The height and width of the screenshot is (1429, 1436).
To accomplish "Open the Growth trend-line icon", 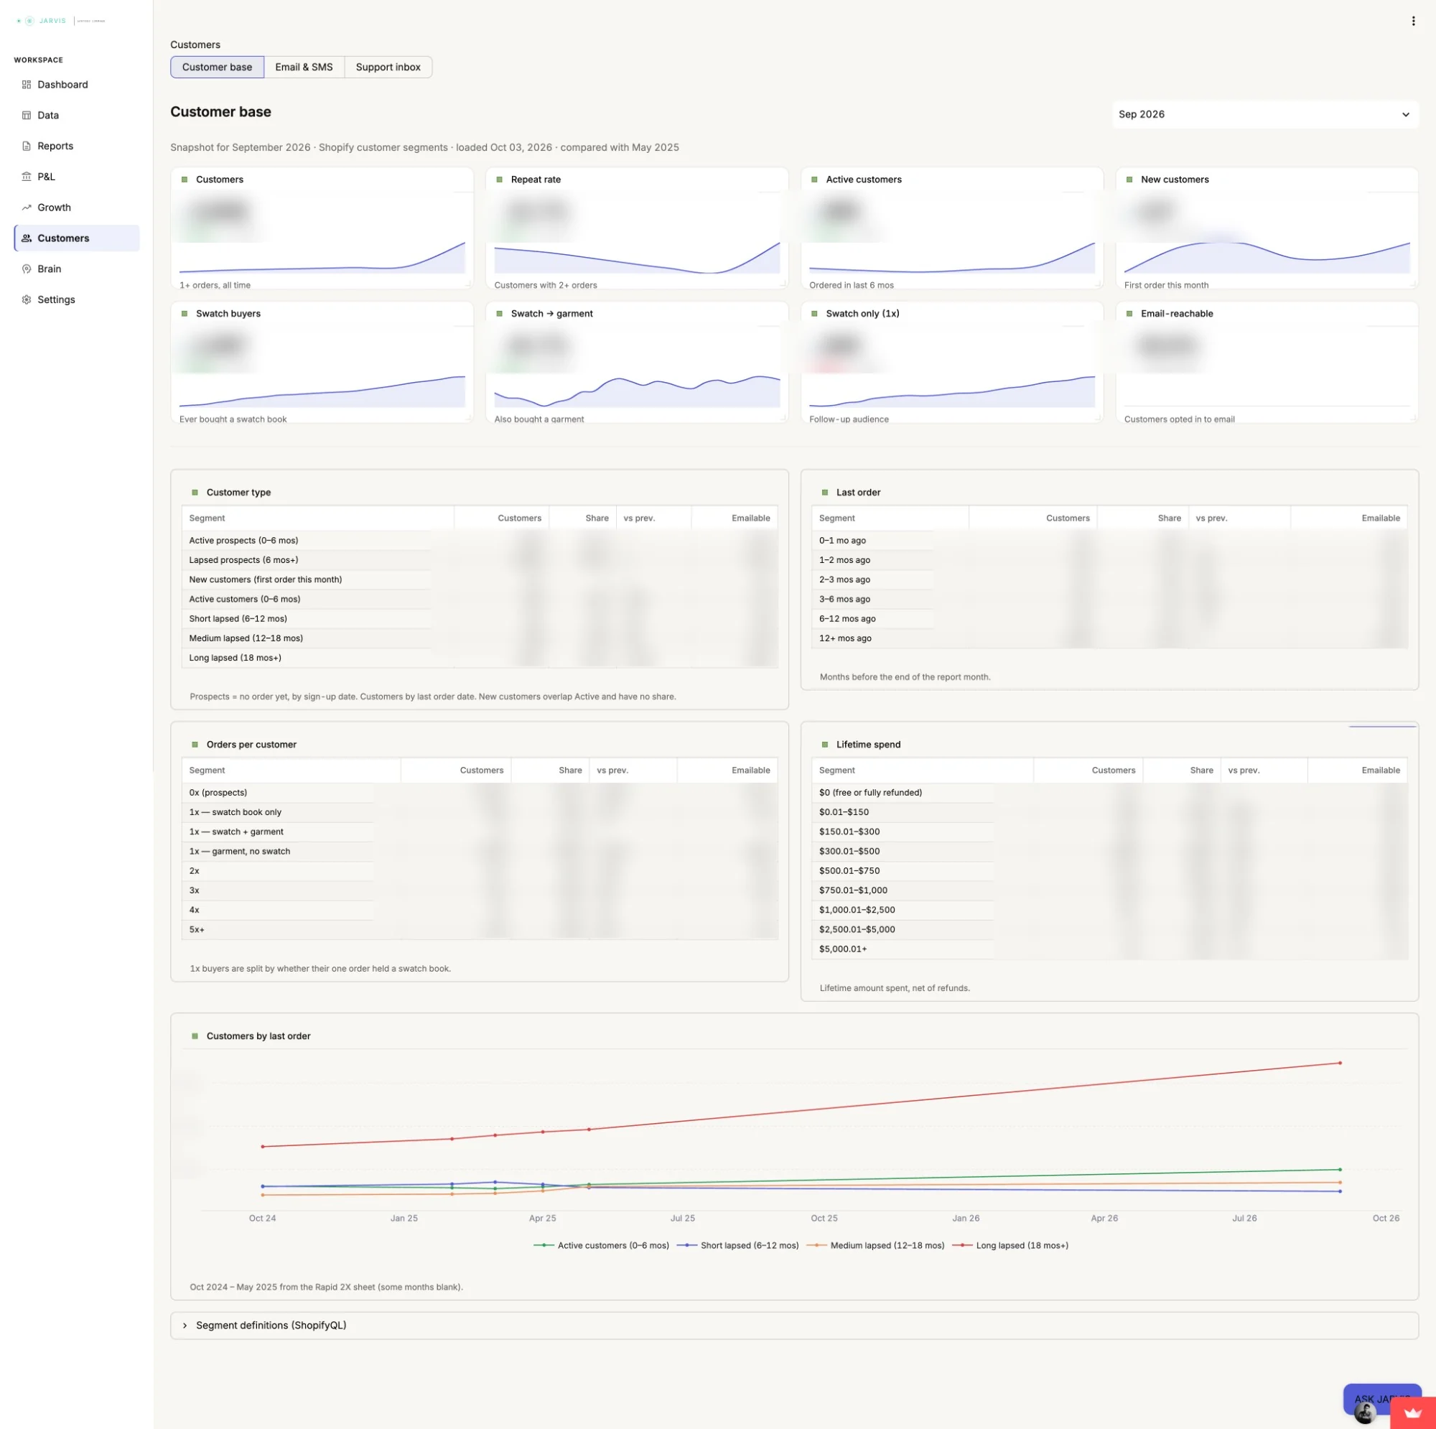I will [x=27, y=208].
